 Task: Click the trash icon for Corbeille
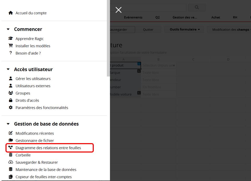(10, 155)
